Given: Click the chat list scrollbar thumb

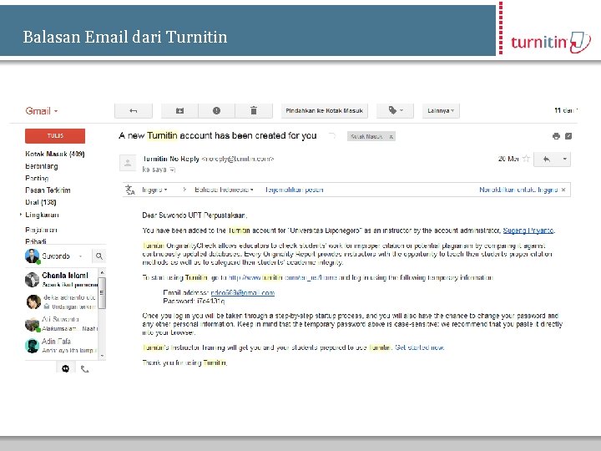Looking at the screenshot, I should tap(102, 293).
